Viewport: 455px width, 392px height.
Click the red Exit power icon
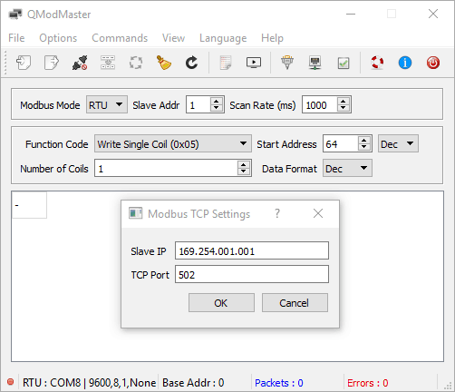[x=433, y=63]
